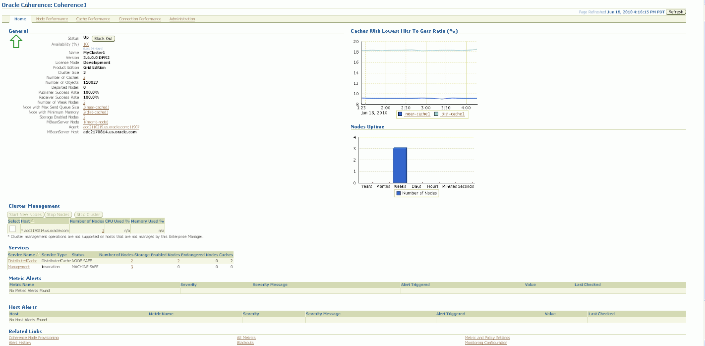The width and height of the screenshot is (705, 346).
Task: Open the All Metrics link
Action: 246,338
